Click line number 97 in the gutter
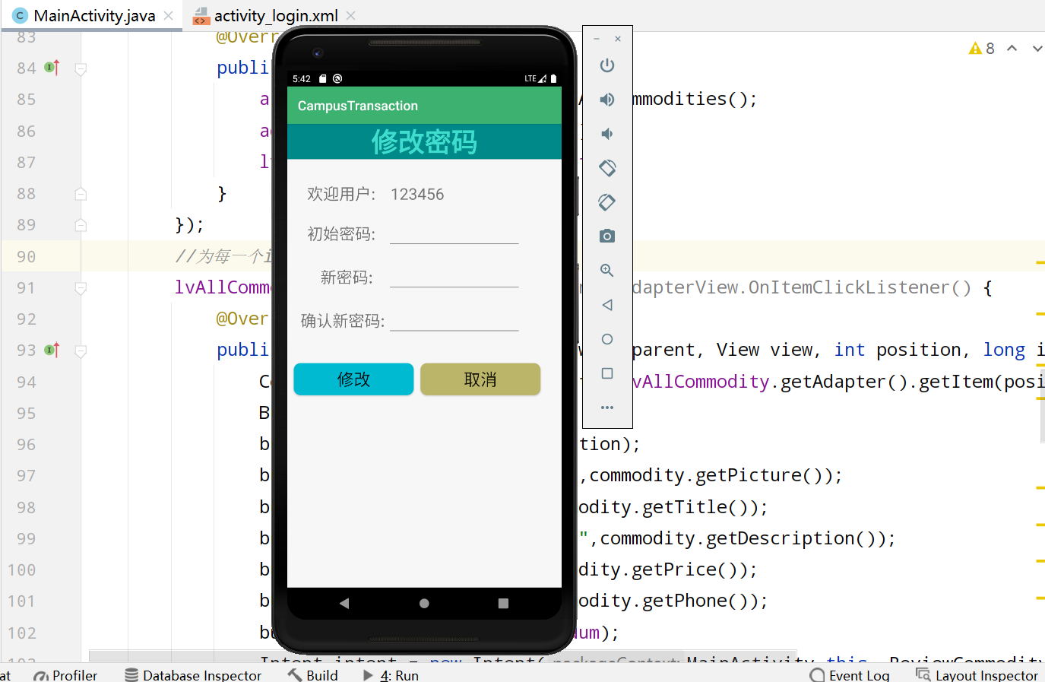Screen dimensions: 1045x682 (x=26, y=476)
